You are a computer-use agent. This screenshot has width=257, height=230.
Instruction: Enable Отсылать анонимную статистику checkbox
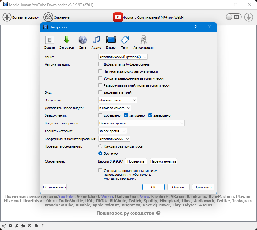[x=100, y=171]
